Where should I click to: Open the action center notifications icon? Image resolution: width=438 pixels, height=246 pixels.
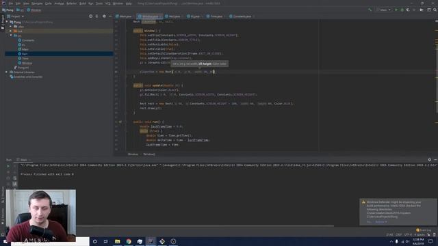pos(430,241)
